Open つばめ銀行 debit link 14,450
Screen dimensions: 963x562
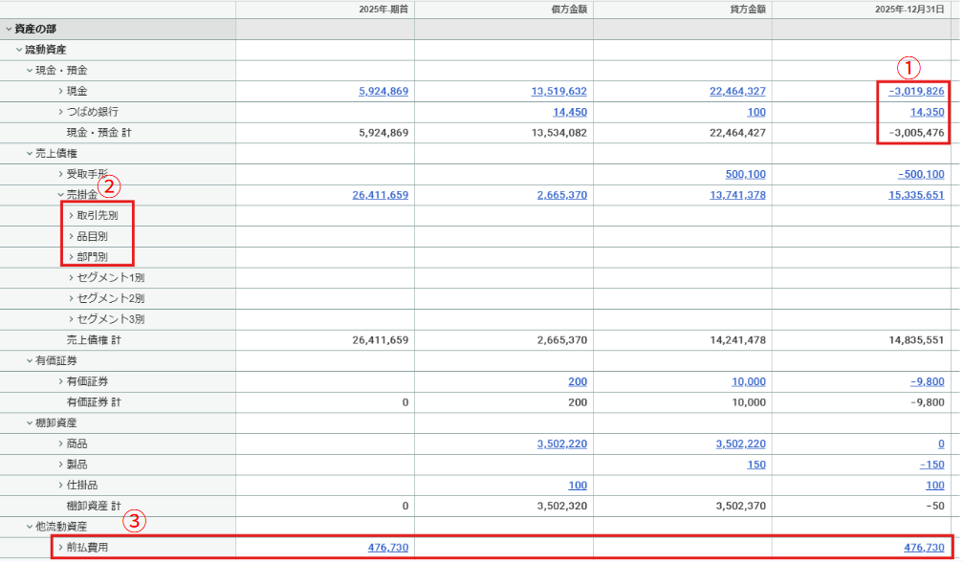point(570,112)
